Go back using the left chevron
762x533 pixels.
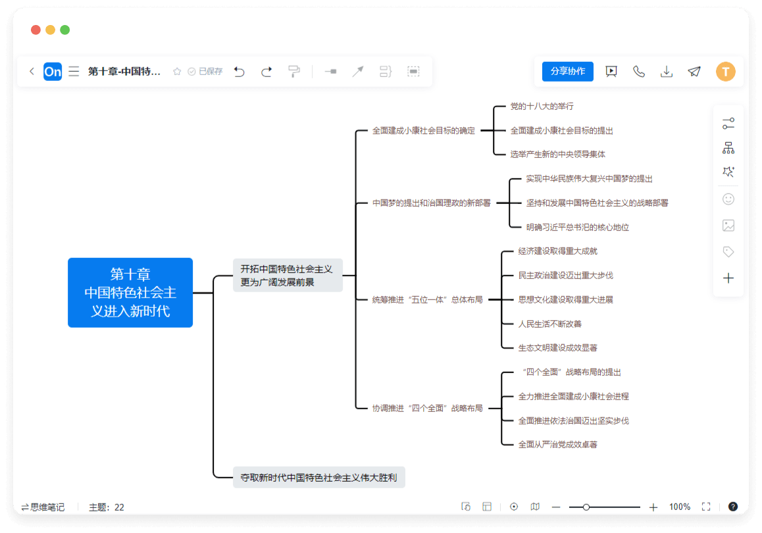32,72
